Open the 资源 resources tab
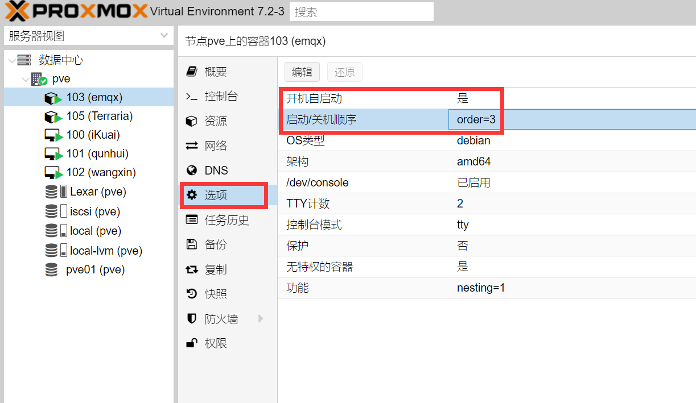Image resolution: width=696 pixels, height=403 pixels. pos(228,121)
